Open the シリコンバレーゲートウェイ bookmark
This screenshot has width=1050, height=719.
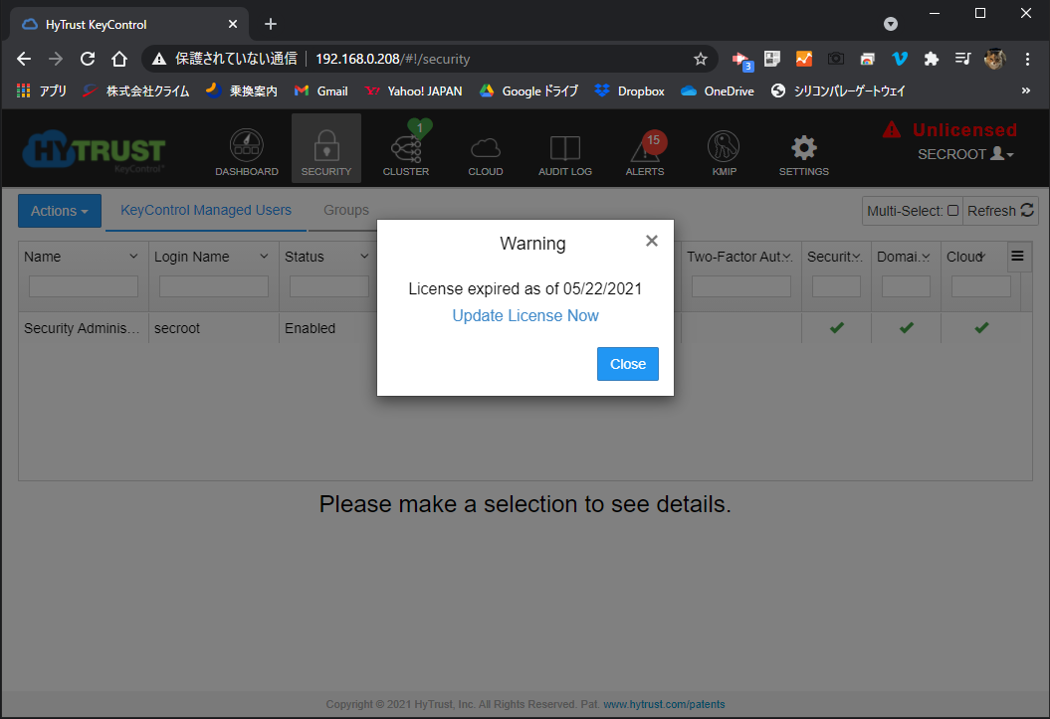click(x=838, y=90)
